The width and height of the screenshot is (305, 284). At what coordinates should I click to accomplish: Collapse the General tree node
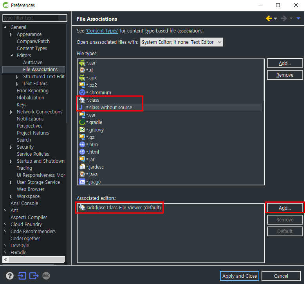click(5, 27)
